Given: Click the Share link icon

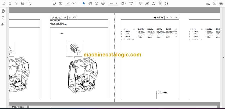Looking at the screenshot, I should point(208,3).
